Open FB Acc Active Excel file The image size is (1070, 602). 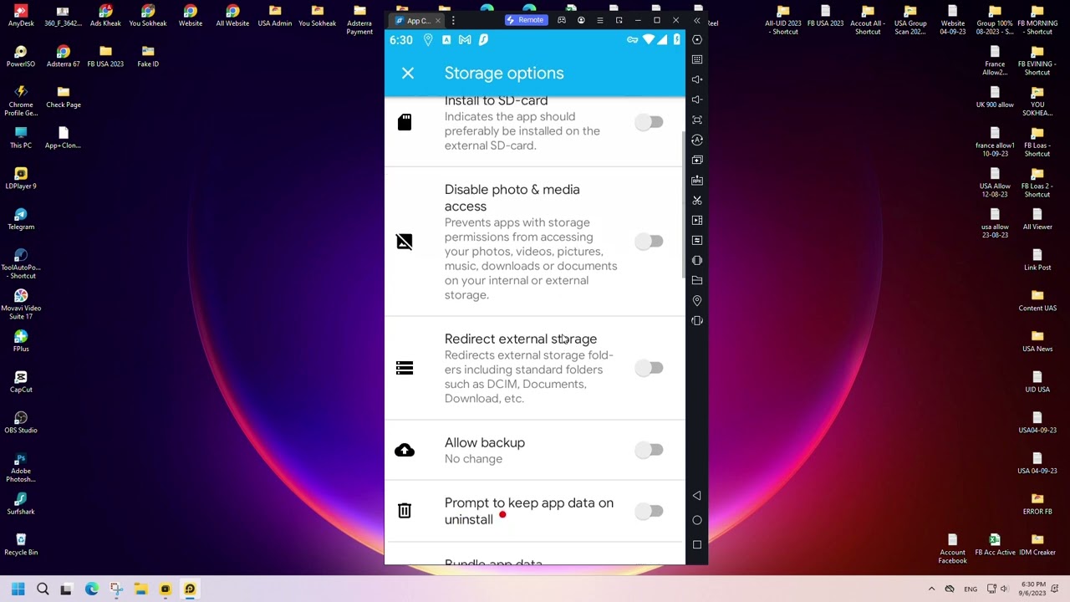tap(995, 544)
